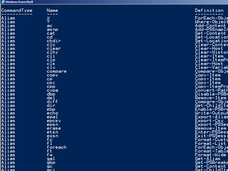Select the 'compare' alias name

point(57,72)
